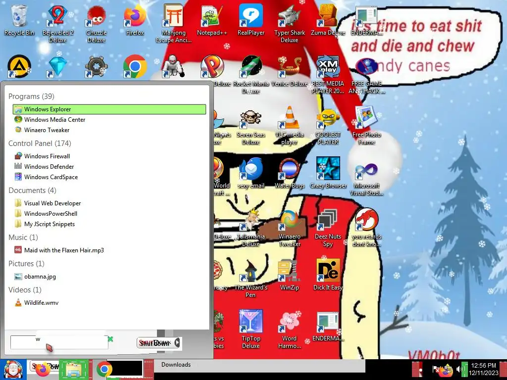Viewport: 507px width, 380px height.
Task: Launch Bejeweled 2 Deluxe from the desktop
Action: [57, 23]
